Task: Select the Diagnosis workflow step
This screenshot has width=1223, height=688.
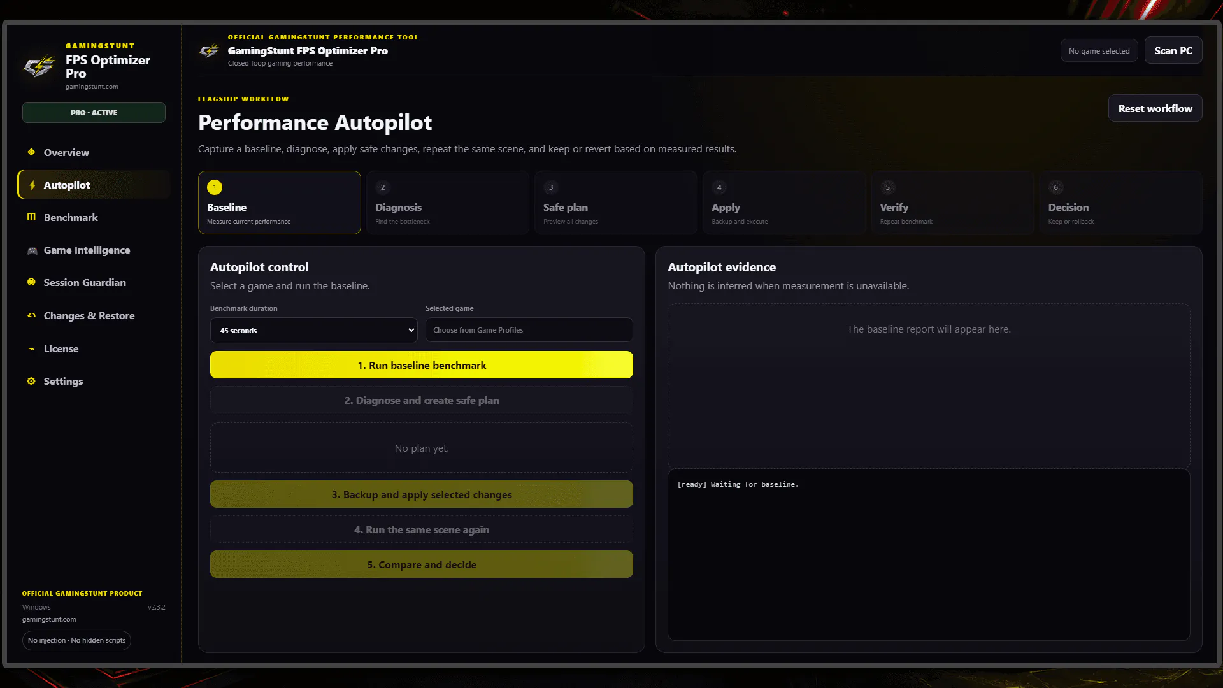Action: click(448, 203)
